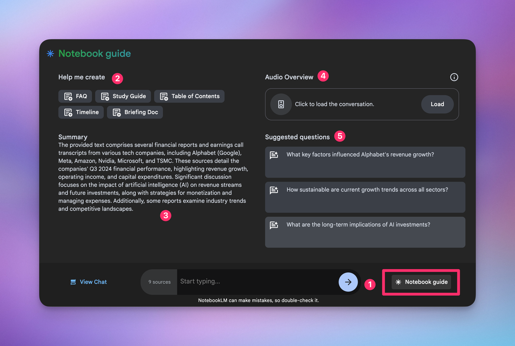Click the View Chat link
The image size is (515, 346).
[93, 282]
